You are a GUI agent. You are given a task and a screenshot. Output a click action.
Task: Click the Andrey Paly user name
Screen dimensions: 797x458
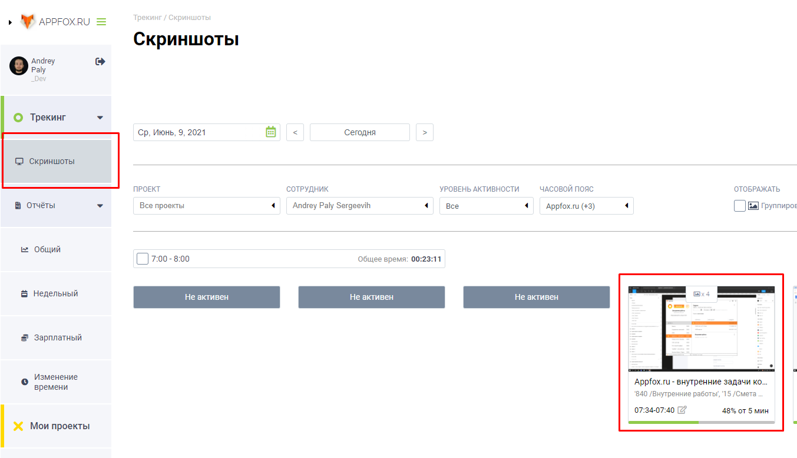43,65
